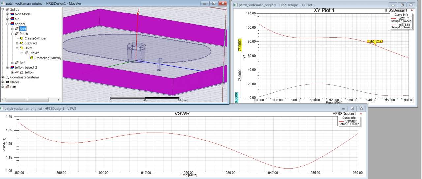Select the small feed pin cylinder in model

pyautogui.click(x=159, y=64)
